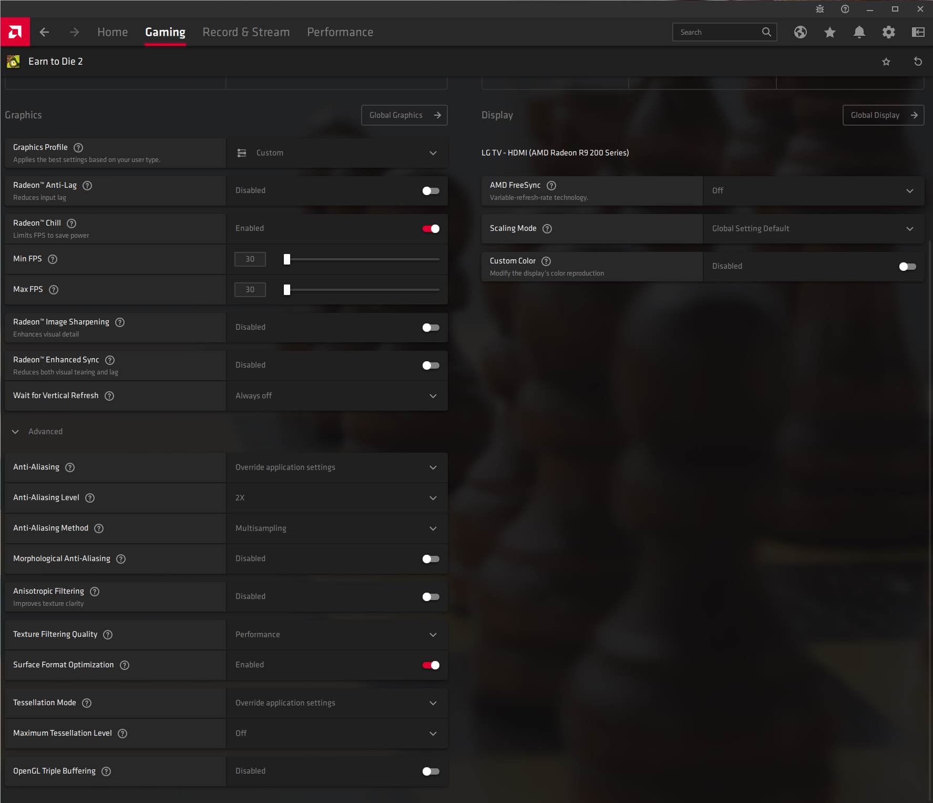Open the bug report icon

coord(820,9)
